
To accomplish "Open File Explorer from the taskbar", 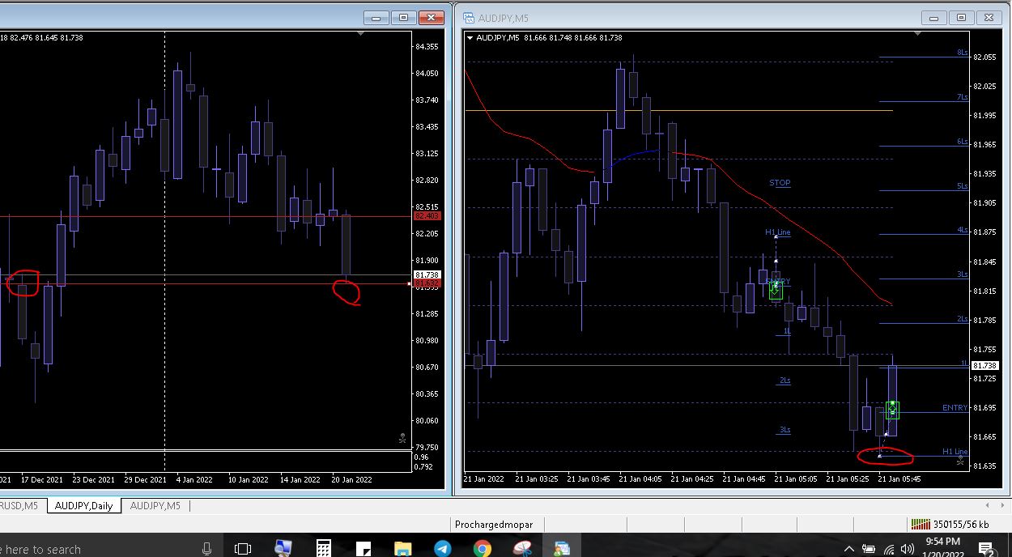I will coord(403,548).
